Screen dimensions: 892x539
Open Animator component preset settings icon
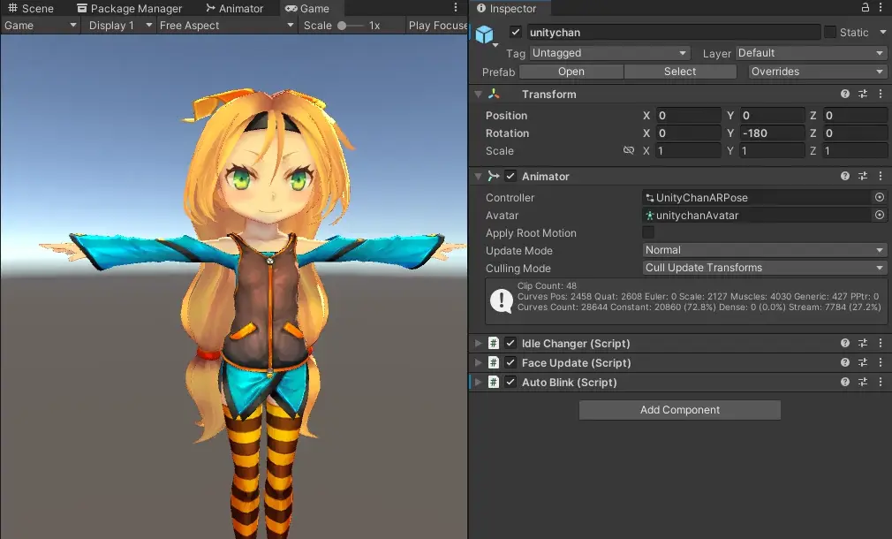pos(863,176)
